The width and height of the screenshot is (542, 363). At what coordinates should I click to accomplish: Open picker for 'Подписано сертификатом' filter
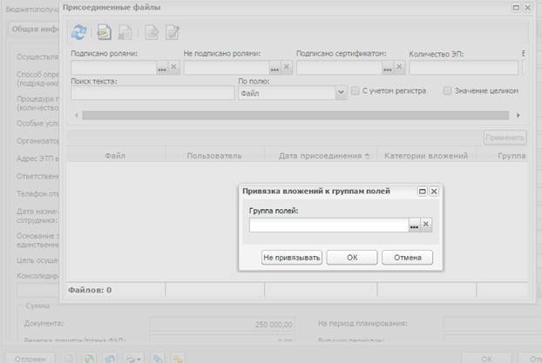(388, 68)
